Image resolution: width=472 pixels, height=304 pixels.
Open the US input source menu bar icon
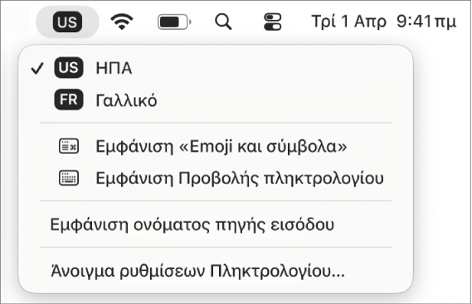click(x=67, y=22)
